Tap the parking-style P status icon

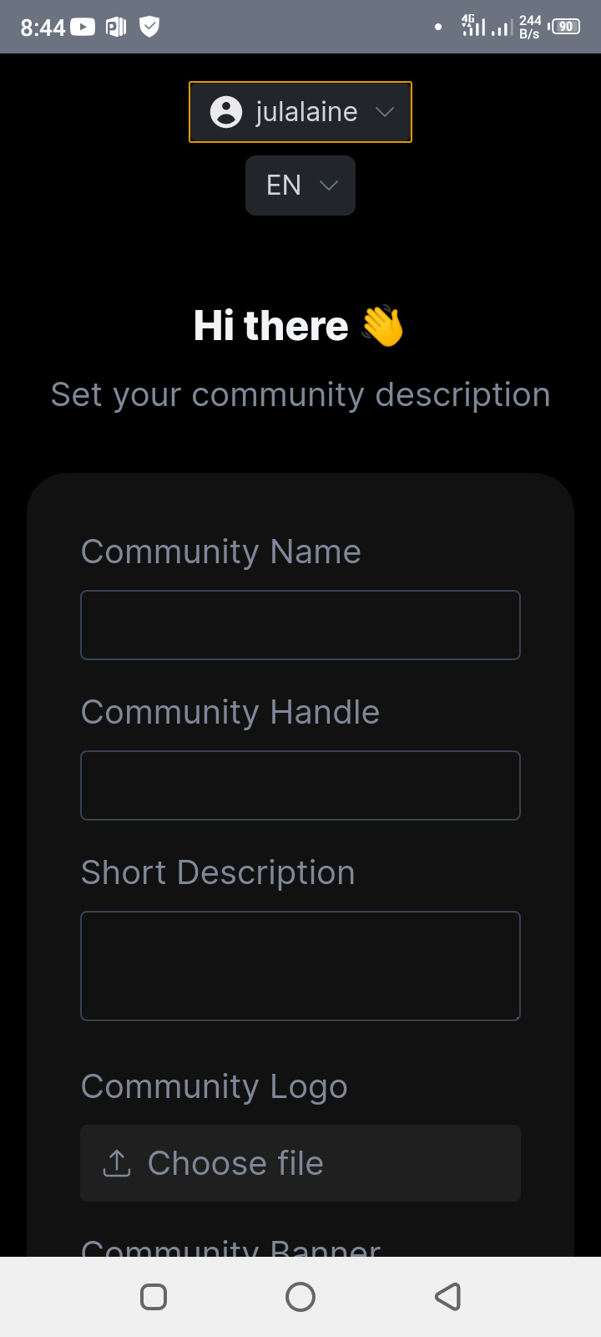pyautogui.click(x=117, y=27)
